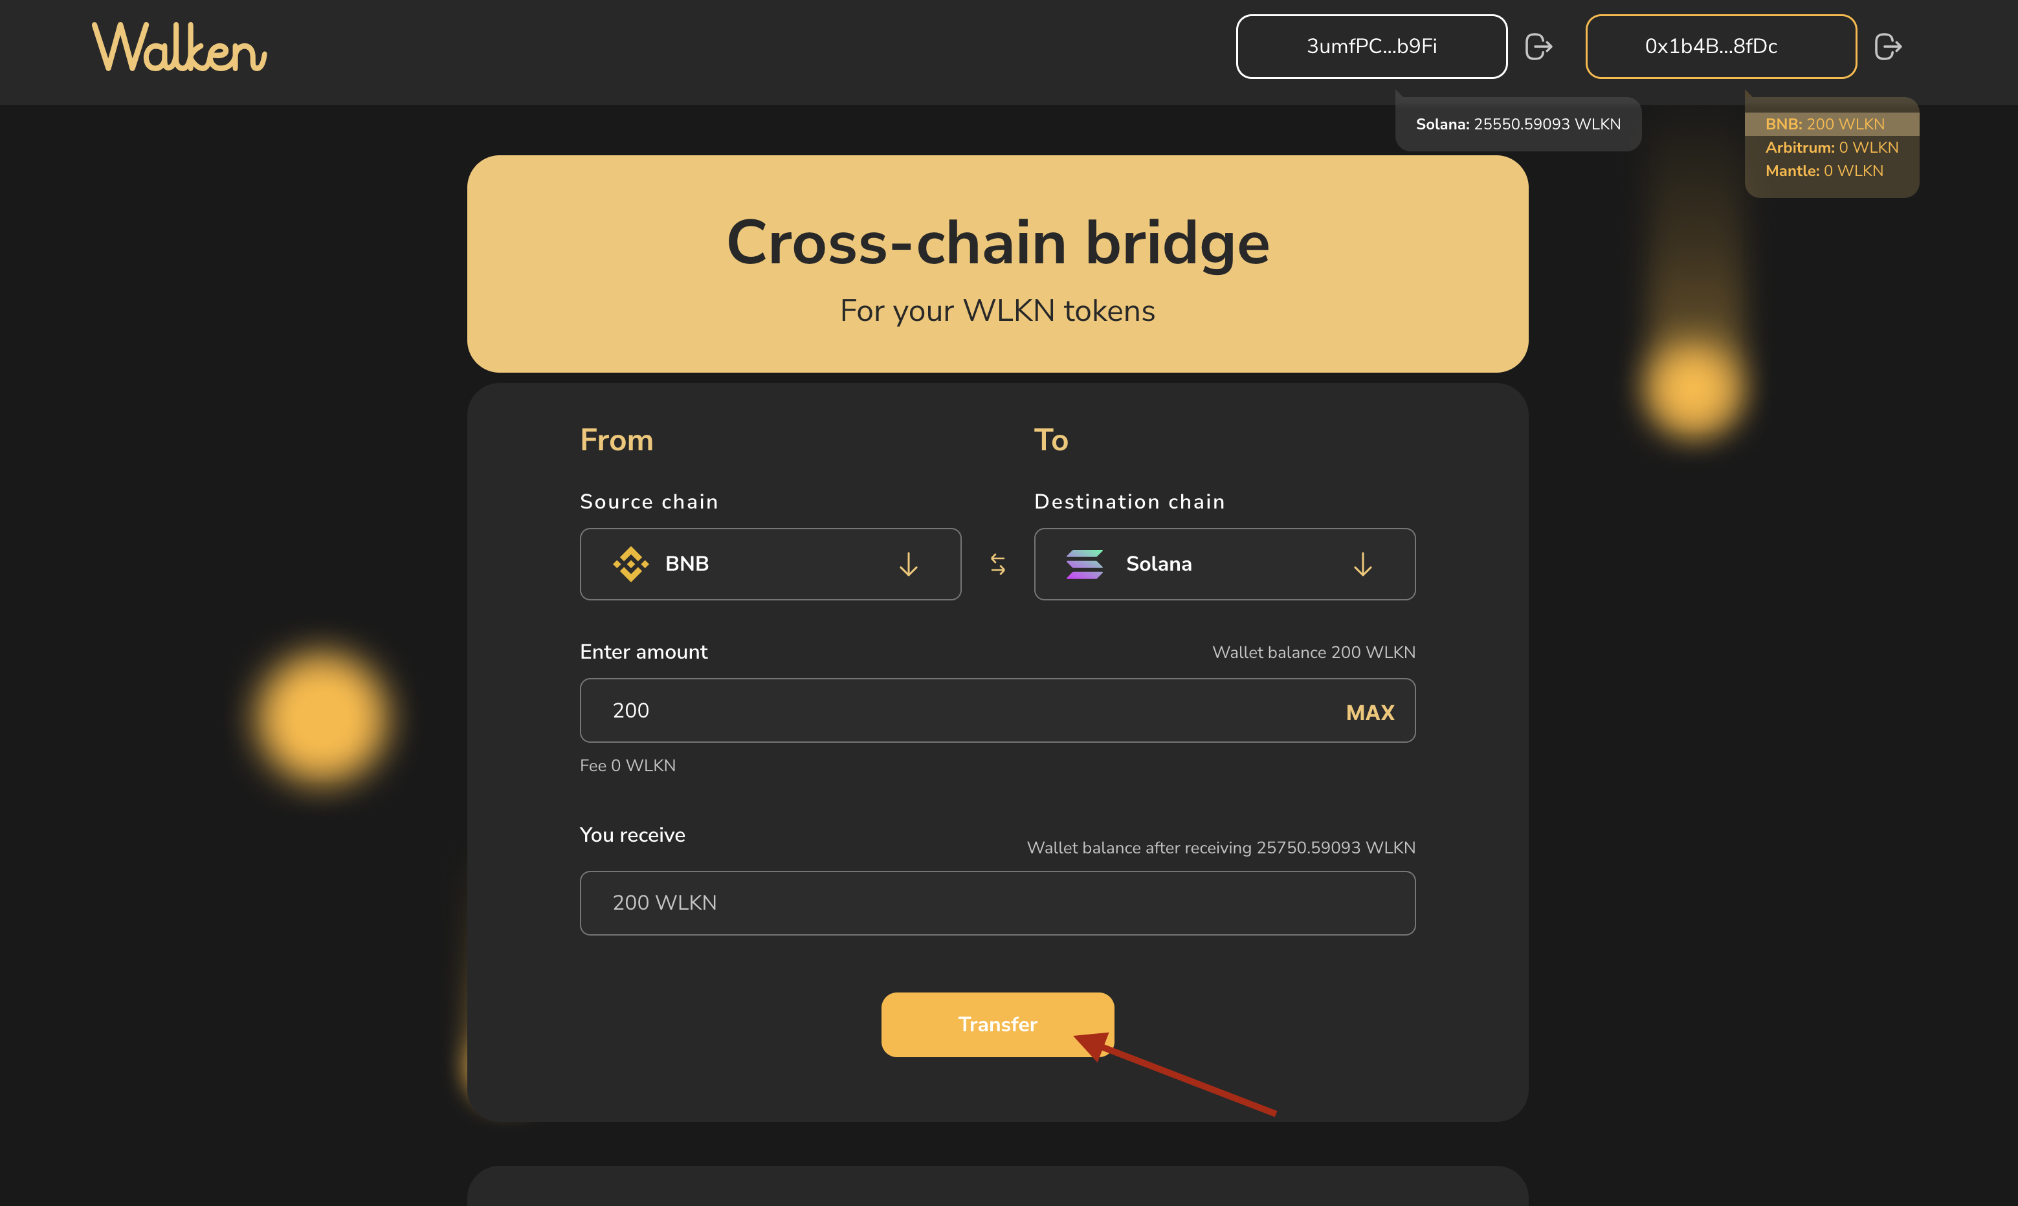Click the Walken logo
This screenshot has height=1206, width=2018.
pyautogui.click(x=180, y=47)
